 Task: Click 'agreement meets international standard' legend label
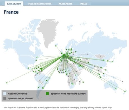coord(68,94)
